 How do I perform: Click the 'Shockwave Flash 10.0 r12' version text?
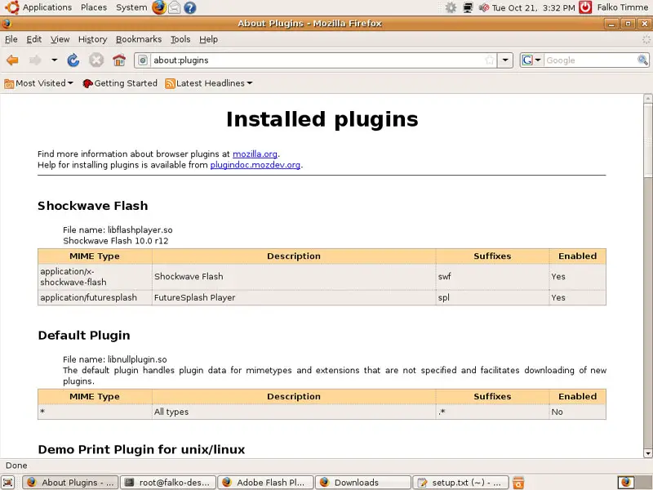click(x=116, y=241)
